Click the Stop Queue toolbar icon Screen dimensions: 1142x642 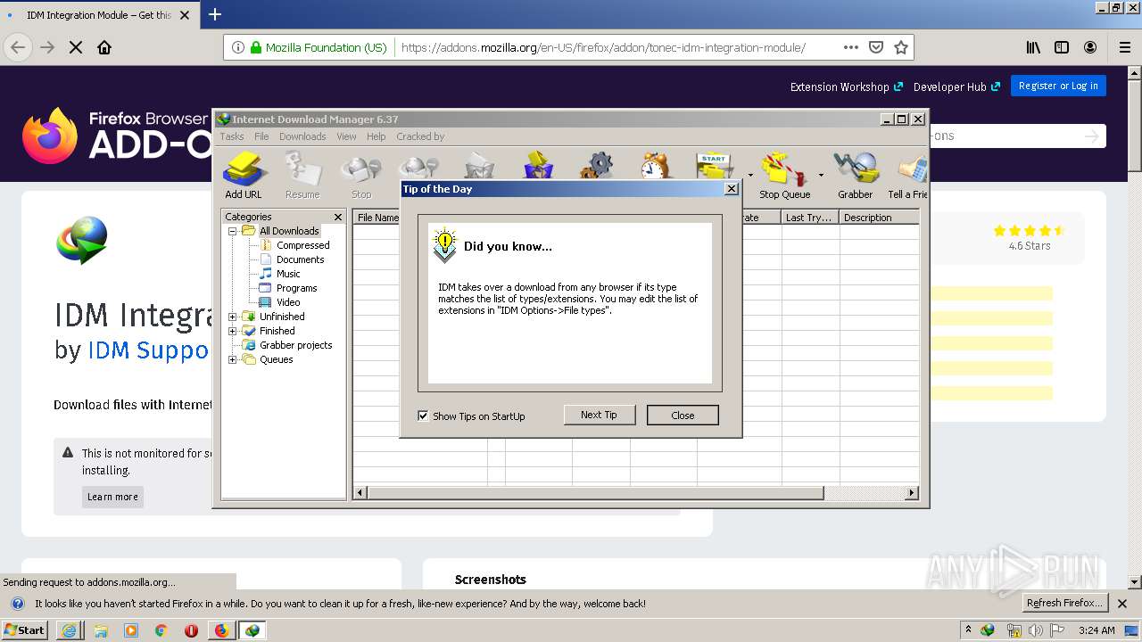coord(784,175)
